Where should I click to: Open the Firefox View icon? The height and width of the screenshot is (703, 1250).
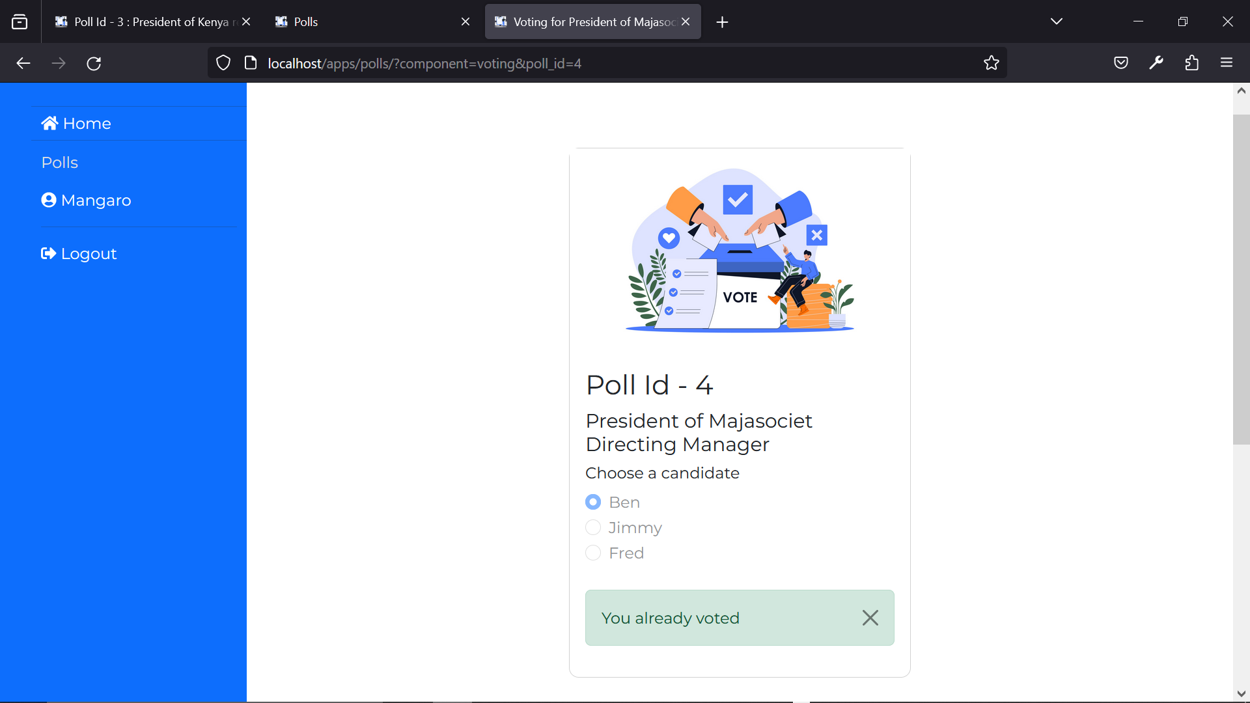pos(20,21)
